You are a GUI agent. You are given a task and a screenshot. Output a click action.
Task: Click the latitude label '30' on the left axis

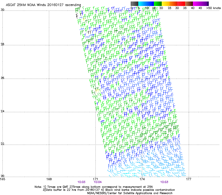click(2, 10)
